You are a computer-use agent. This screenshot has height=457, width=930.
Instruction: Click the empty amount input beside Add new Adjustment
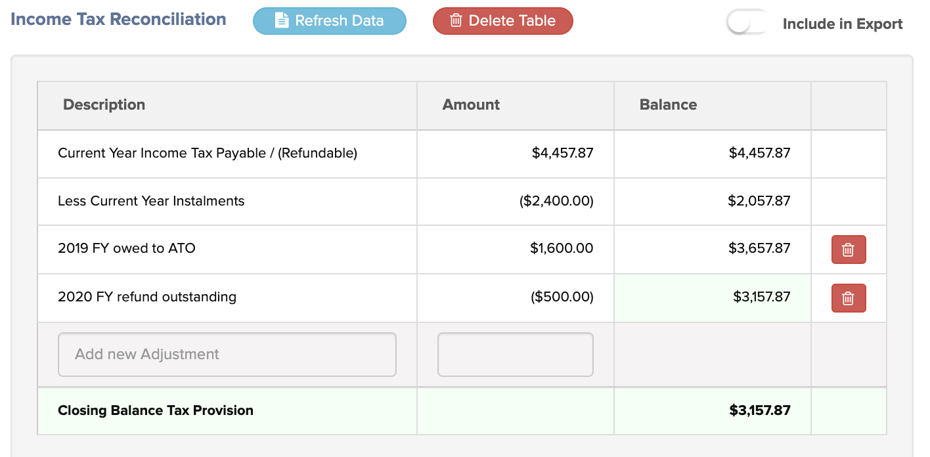515,354
